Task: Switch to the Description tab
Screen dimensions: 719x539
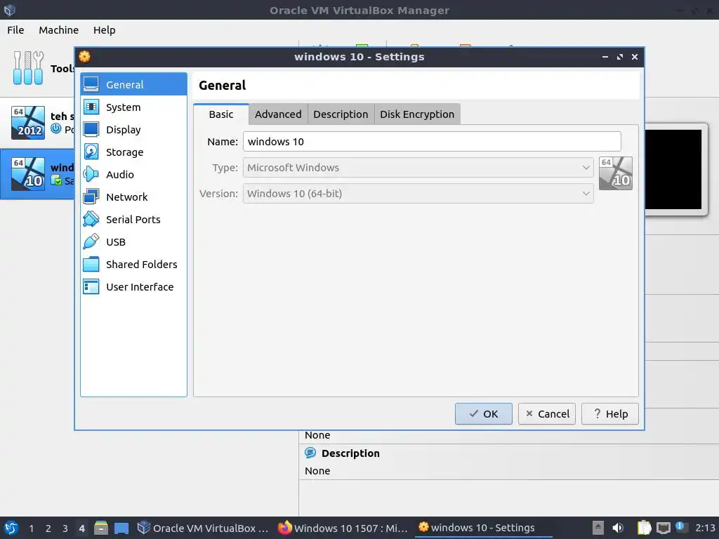Action: [x=341, y=114]
